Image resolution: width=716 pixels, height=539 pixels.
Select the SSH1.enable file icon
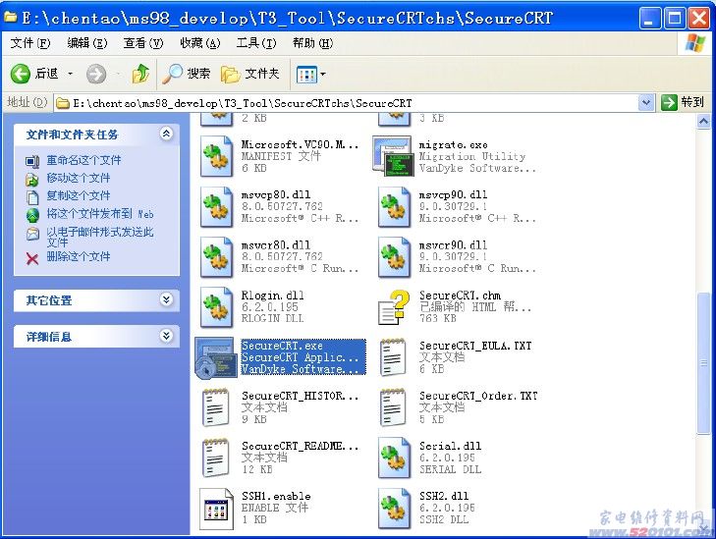(x=215, y=509)
